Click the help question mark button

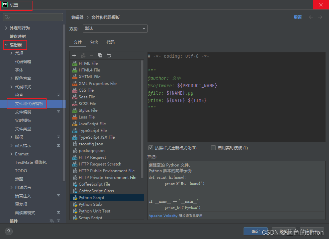[9, 231]
